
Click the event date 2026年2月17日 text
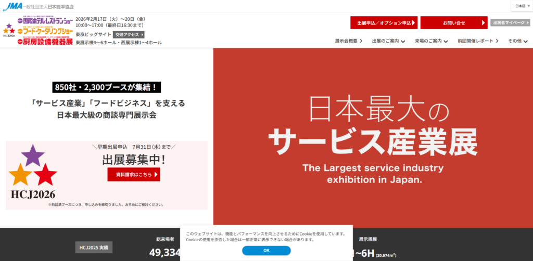coord(110,19)
